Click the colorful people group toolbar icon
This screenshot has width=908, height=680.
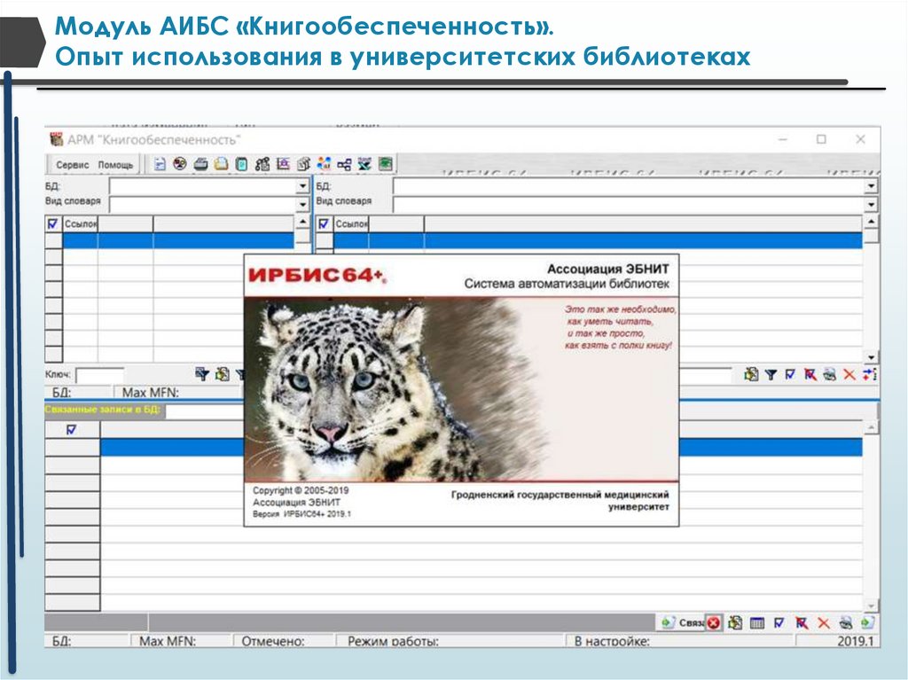coord(324,164)
